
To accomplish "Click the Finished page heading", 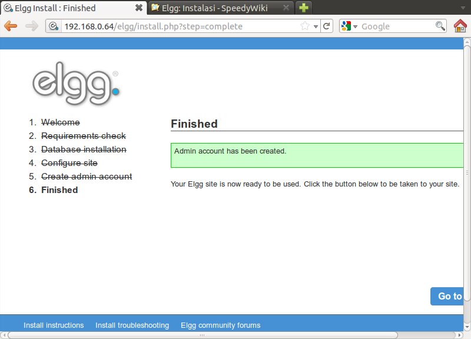I will [x=194, y=124].
